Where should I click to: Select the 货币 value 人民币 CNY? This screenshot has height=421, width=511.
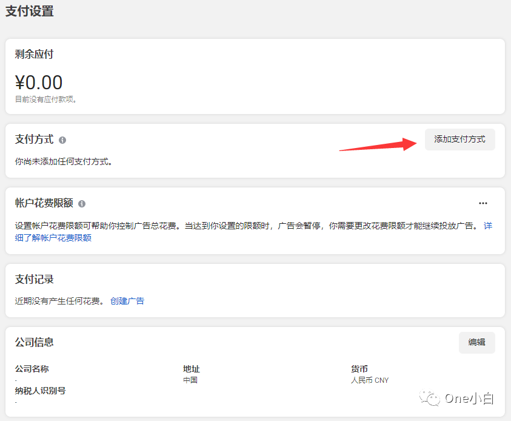(x=369, y=380)
